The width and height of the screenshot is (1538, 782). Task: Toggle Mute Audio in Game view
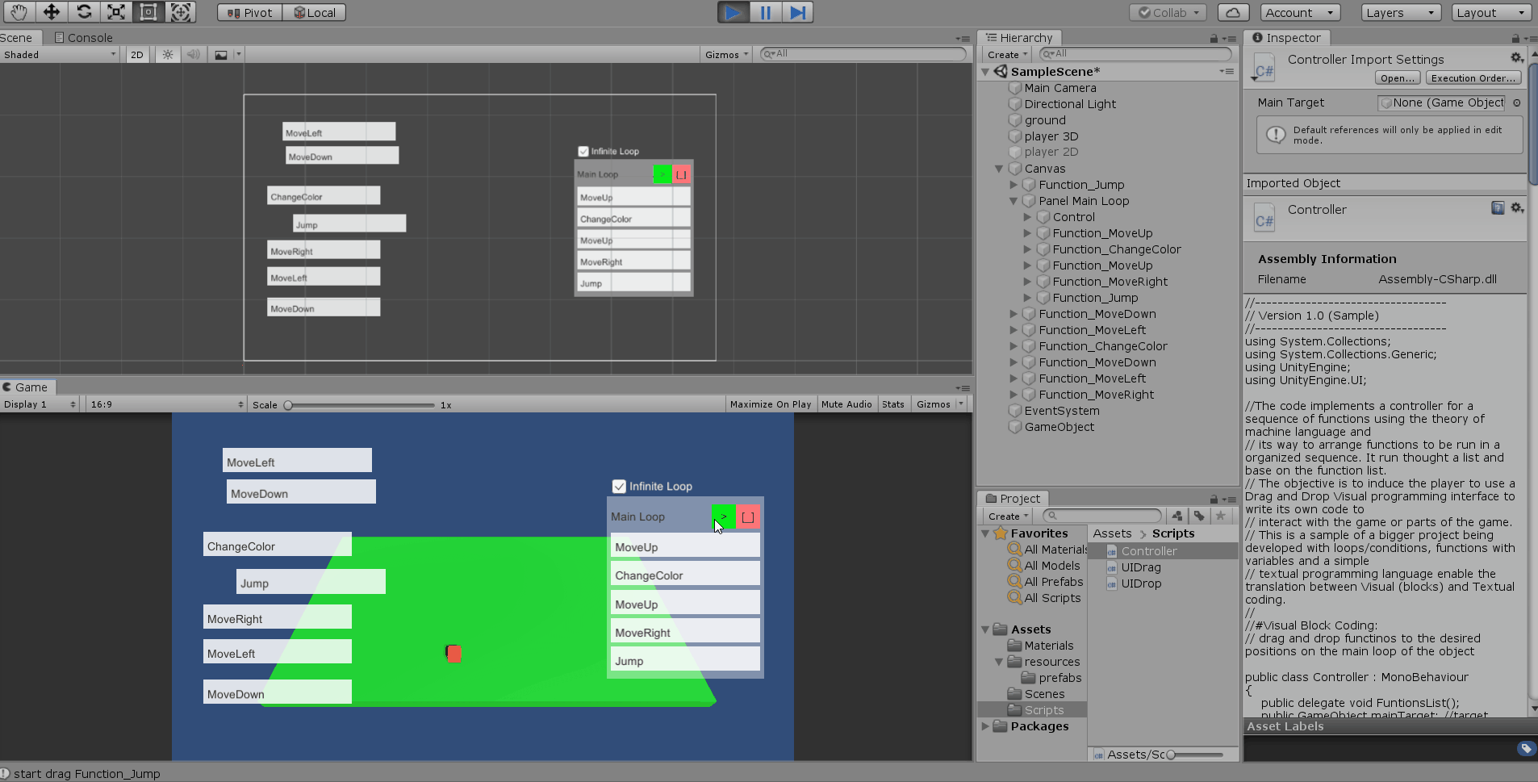click(x=846, y=404)
